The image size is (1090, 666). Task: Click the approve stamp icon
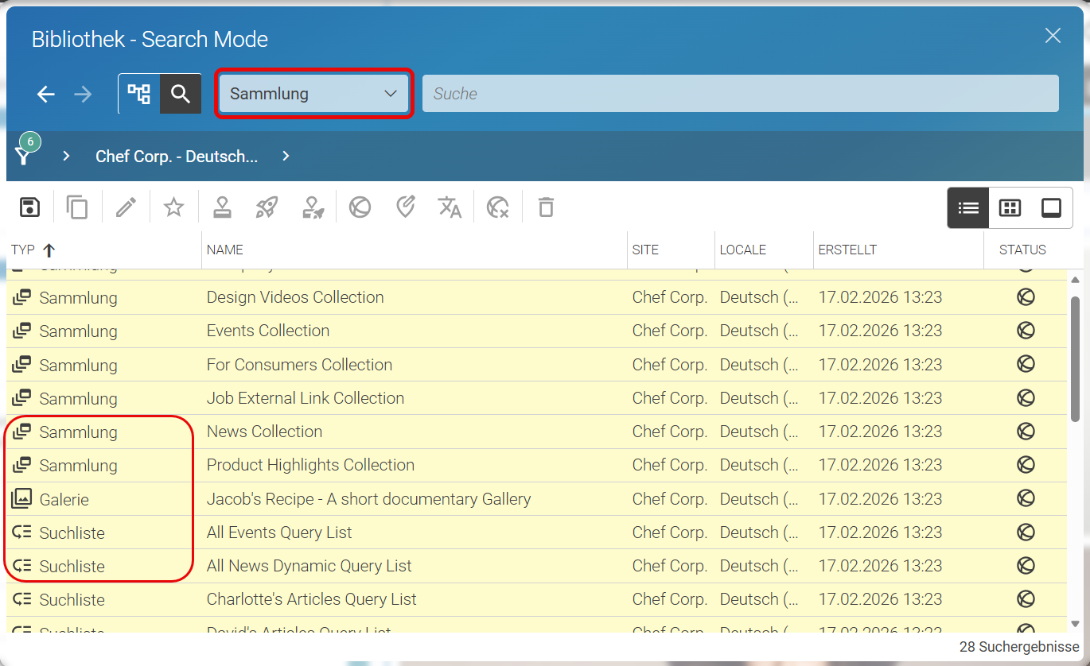222,207
